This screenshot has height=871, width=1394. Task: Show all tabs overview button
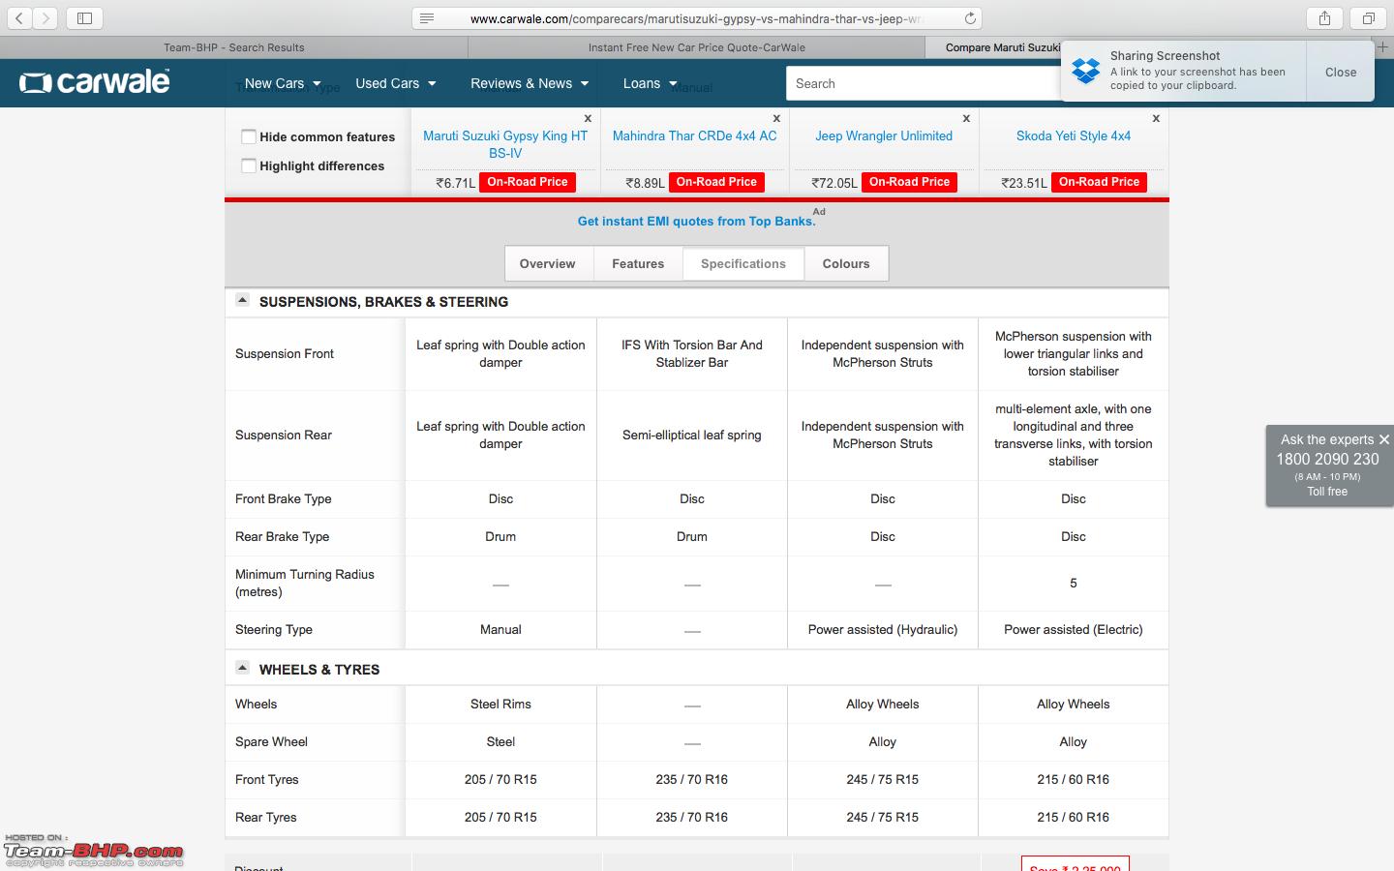1369,18
